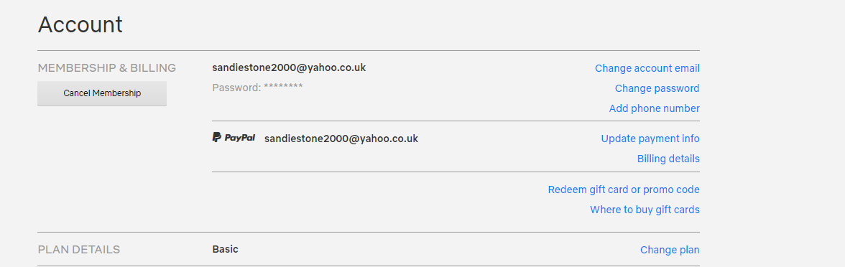View the Billing details link

pos(668,158)
